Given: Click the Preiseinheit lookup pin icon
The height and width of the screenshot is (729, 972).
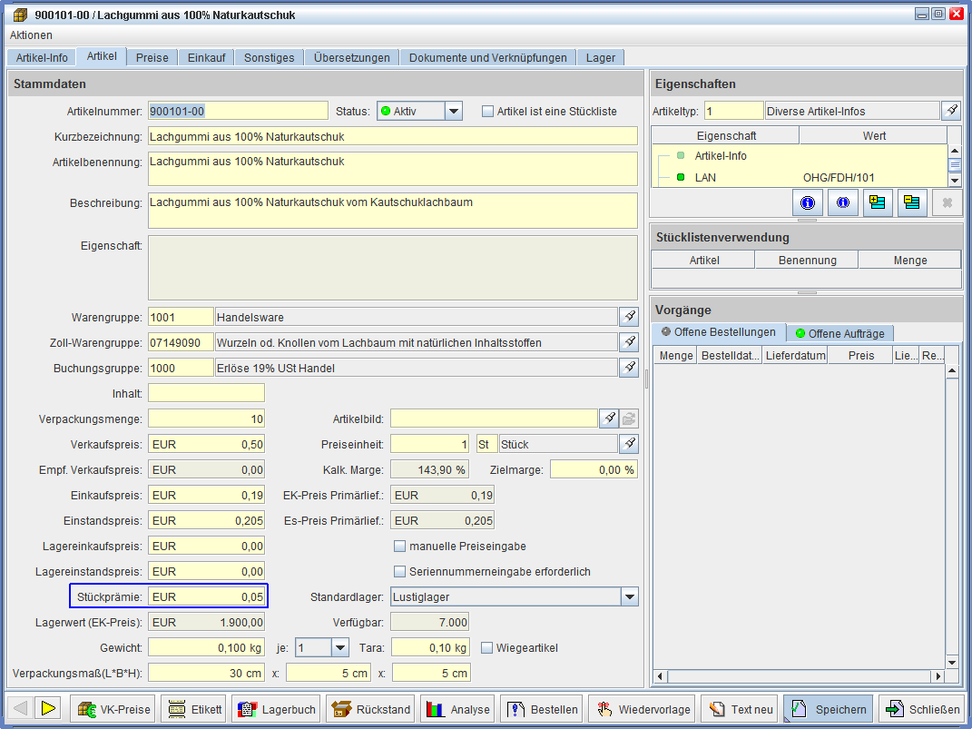Looking at the screenshot, I should pyautogui.click(x=628, y=444).
